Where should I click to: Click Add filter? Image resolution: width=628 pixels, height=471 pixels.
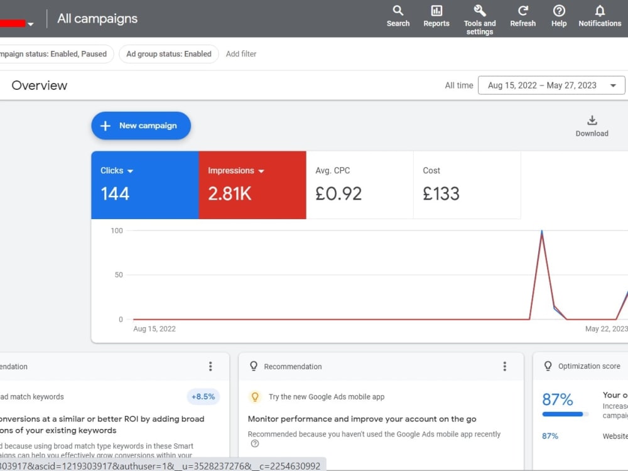coord(241,53)
